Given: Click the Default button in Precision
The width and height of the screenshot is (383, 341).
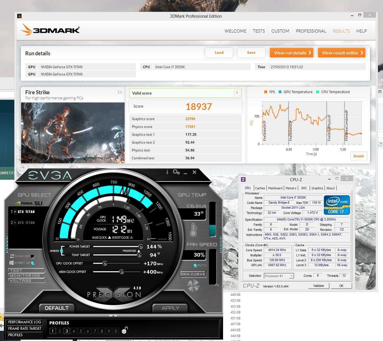Looking at the screenshot, I should 57,308.
